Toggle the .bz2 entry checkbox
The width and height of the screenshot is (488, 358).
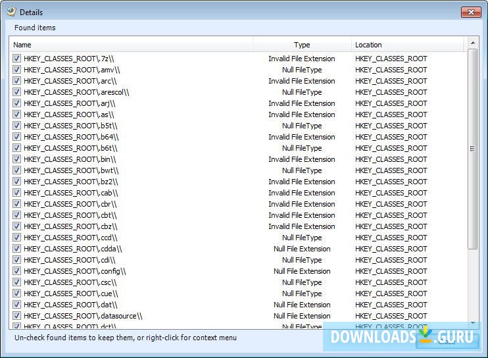[17, 182]
